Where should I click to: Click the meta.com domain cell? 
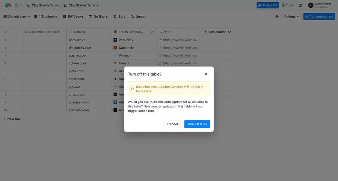(x=89, y=71)
